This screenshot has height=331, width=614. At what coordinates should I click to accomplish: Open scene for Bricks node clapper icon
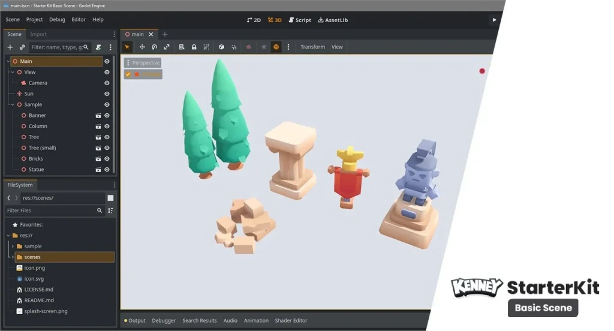pyautogui.click(x=98, y=159)
